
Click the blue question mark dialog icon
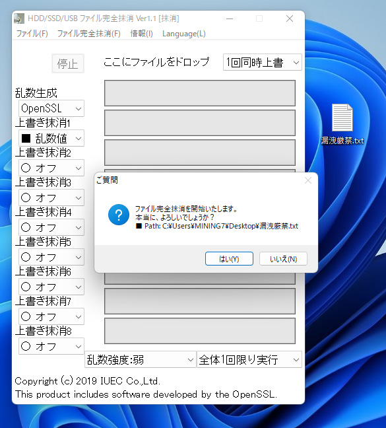coord(119,215)
